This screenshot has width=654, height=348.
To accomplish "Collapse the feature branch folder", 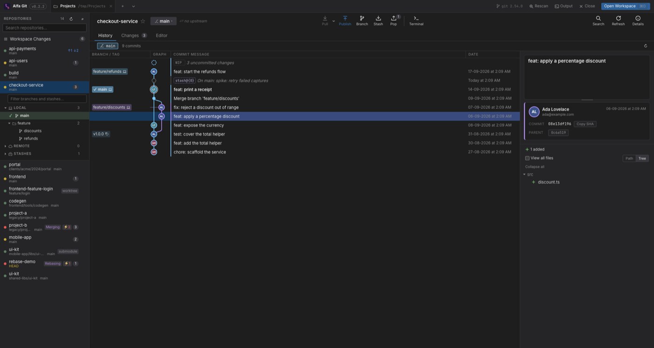I will tap(9, 123).
